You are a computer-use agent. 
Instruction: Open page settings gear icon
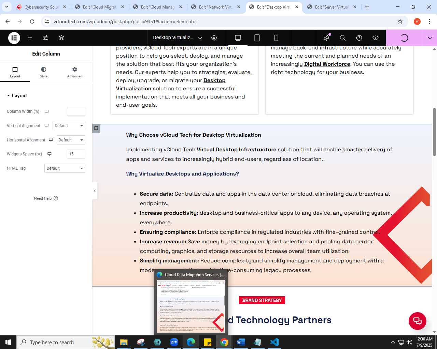pyautogui.click(x=214, y=38)
